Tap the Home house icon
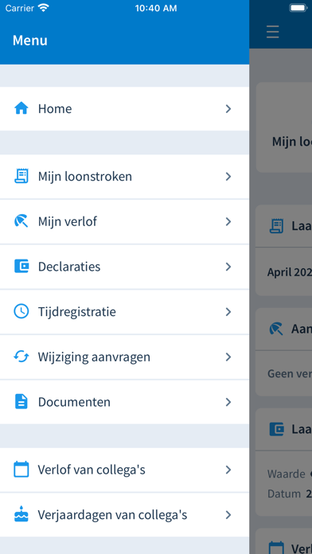 21,108
